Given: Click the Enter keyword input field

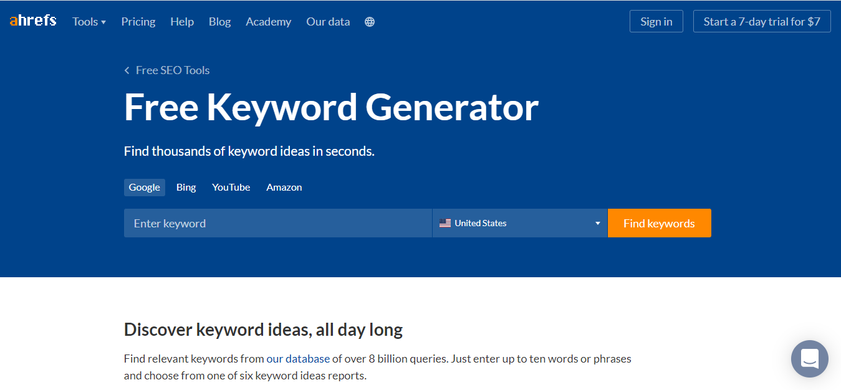Looking at the screenshot, I should pyautogui.click(x=277, y=223).
